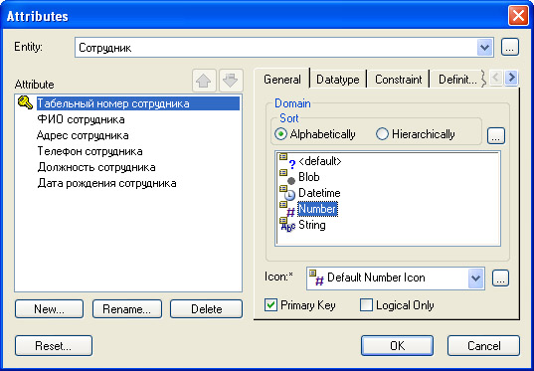Choose the Number domain
This screenshot has height=371, width=534.
coord(318,209)
